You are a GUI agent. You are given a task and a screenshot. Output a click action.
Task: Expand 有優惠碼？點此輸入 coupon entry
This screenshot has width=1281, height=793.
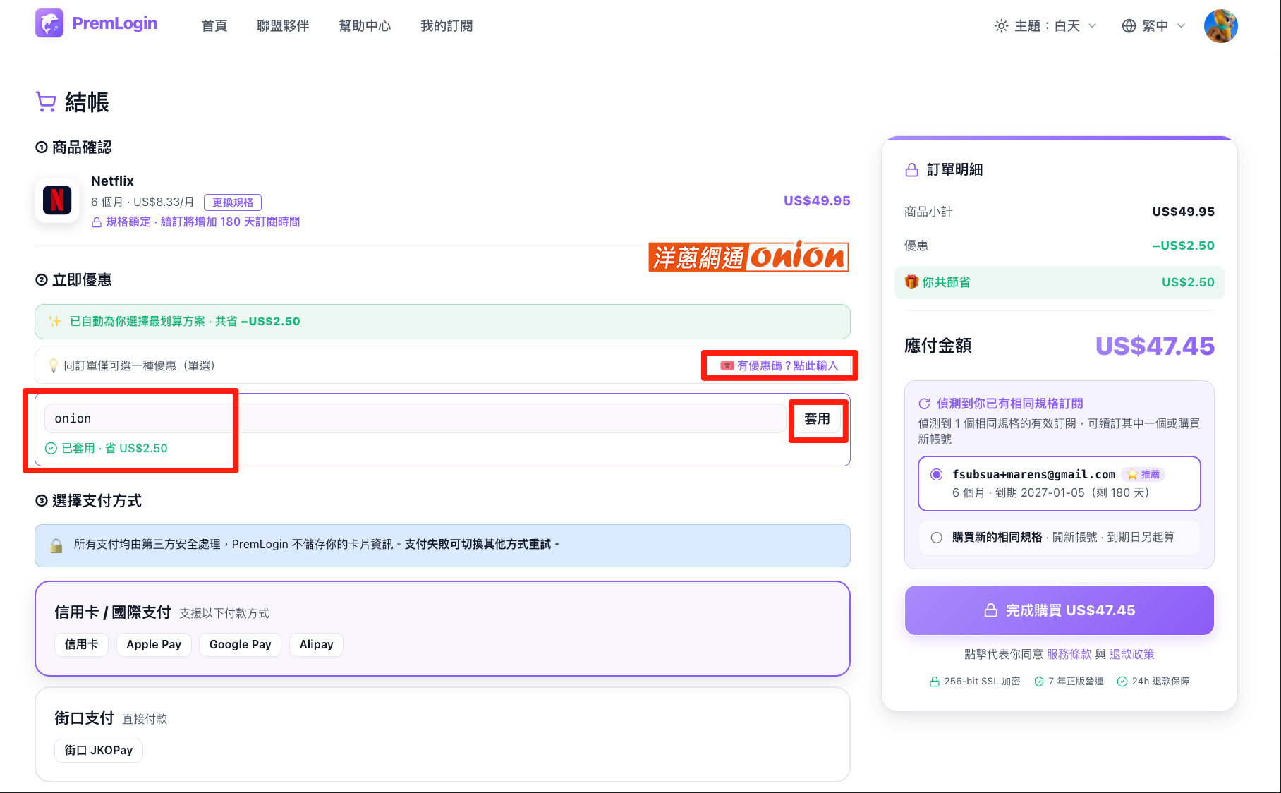pos(779,365)
